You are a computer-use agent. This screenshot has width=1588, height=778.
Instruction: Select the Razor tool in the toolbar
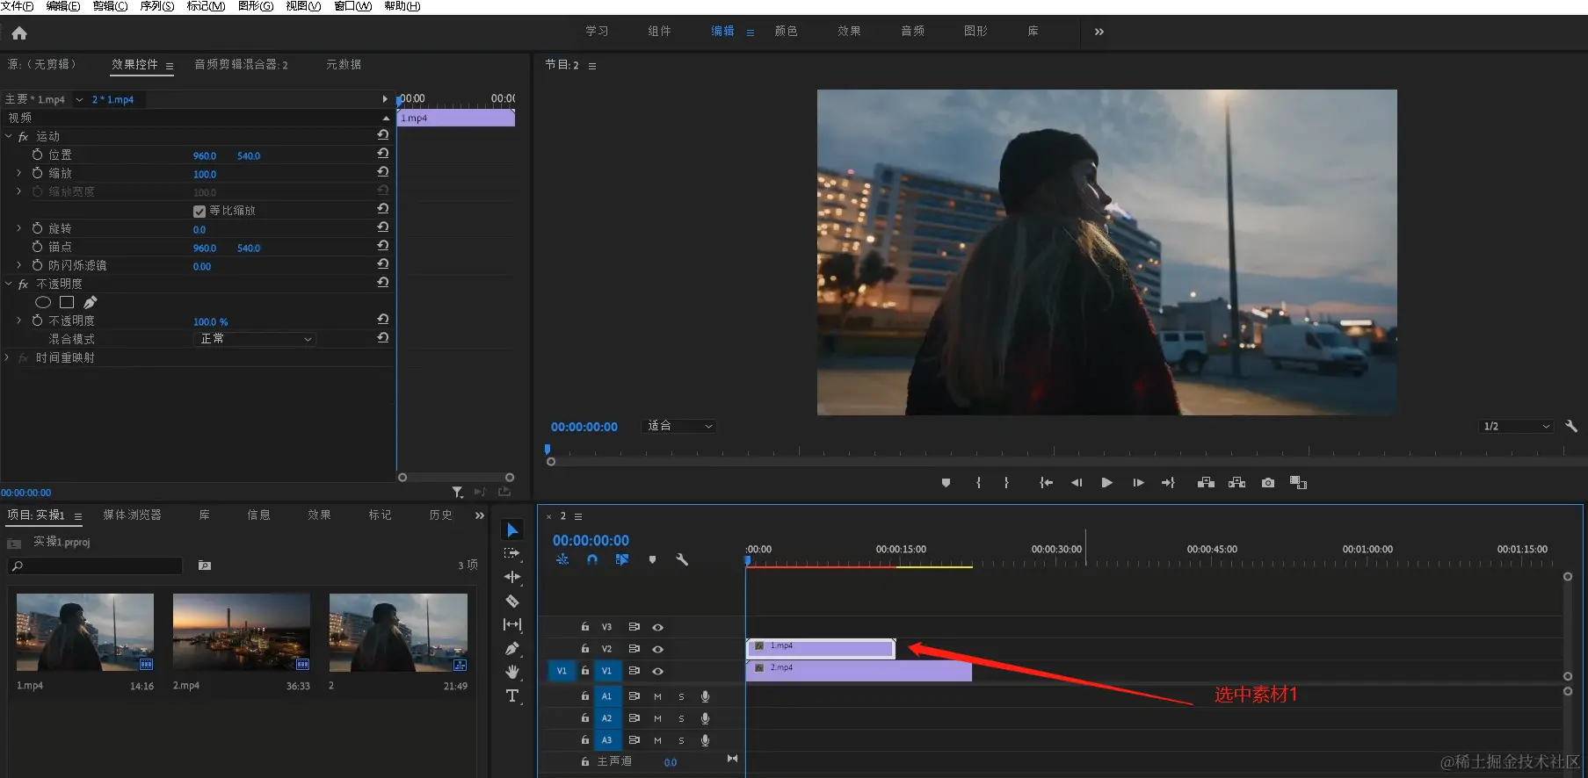512,602
